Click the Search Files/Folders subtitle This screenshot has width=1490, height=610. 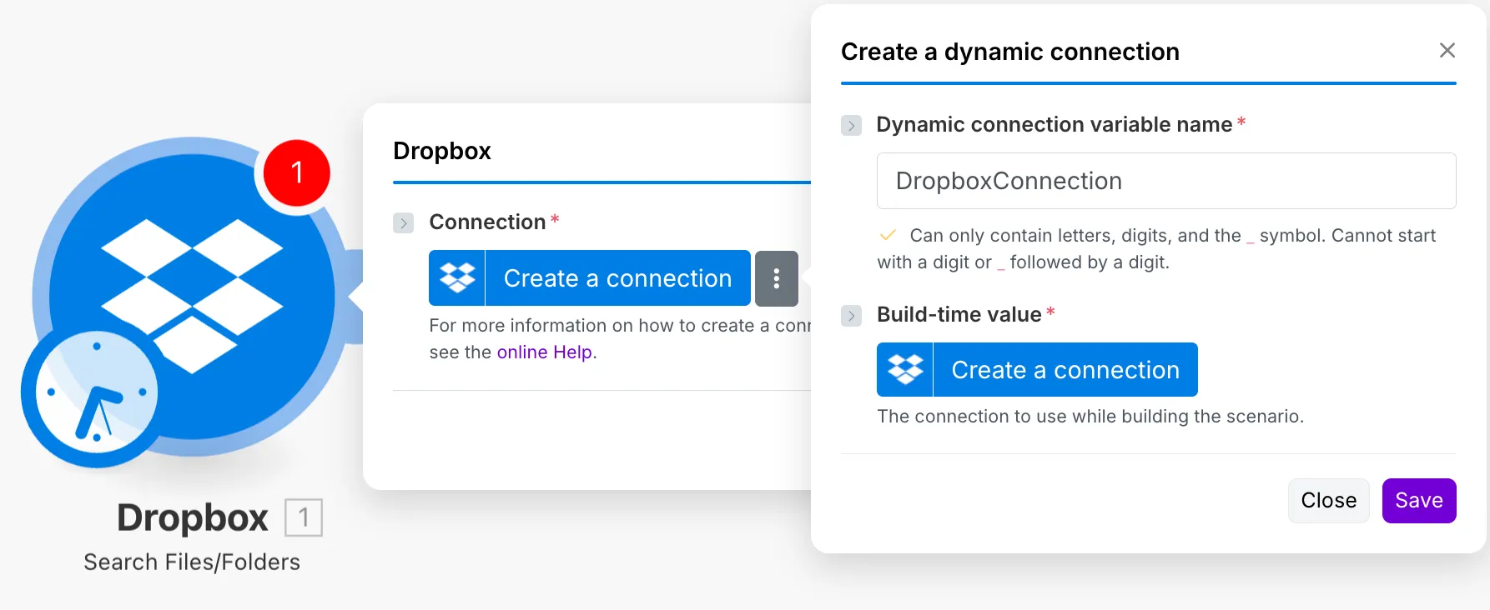192,562
